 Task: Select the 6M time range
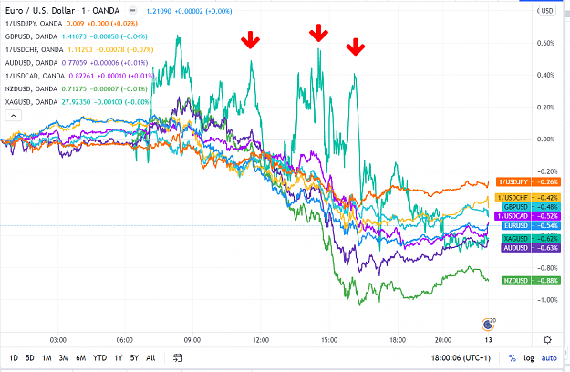pos(80,358)
